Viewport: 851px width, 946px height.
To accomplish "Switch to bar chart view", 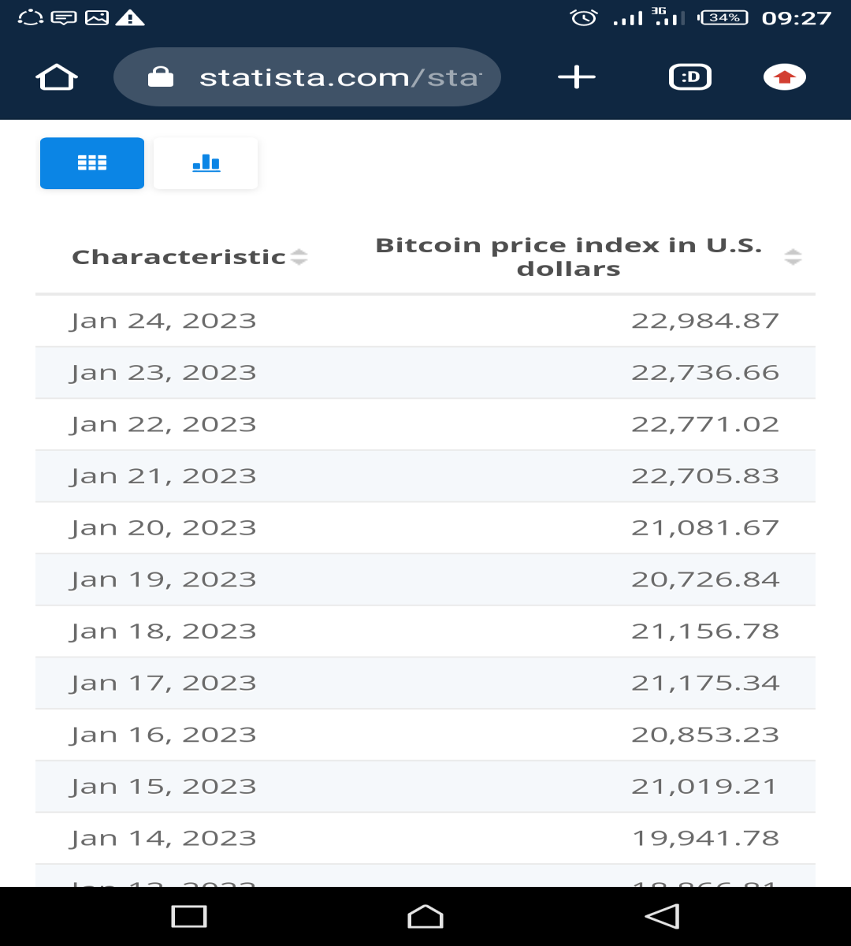I will 206,163.
